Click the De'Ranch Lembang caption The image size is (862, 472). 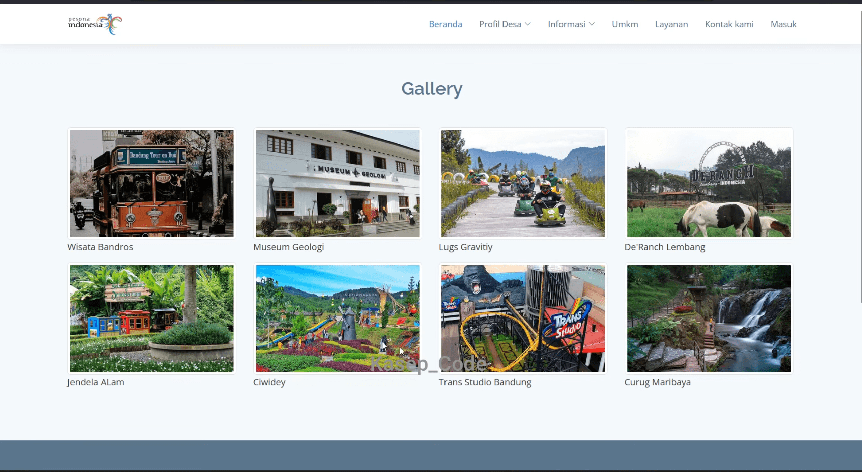[664, 247]
